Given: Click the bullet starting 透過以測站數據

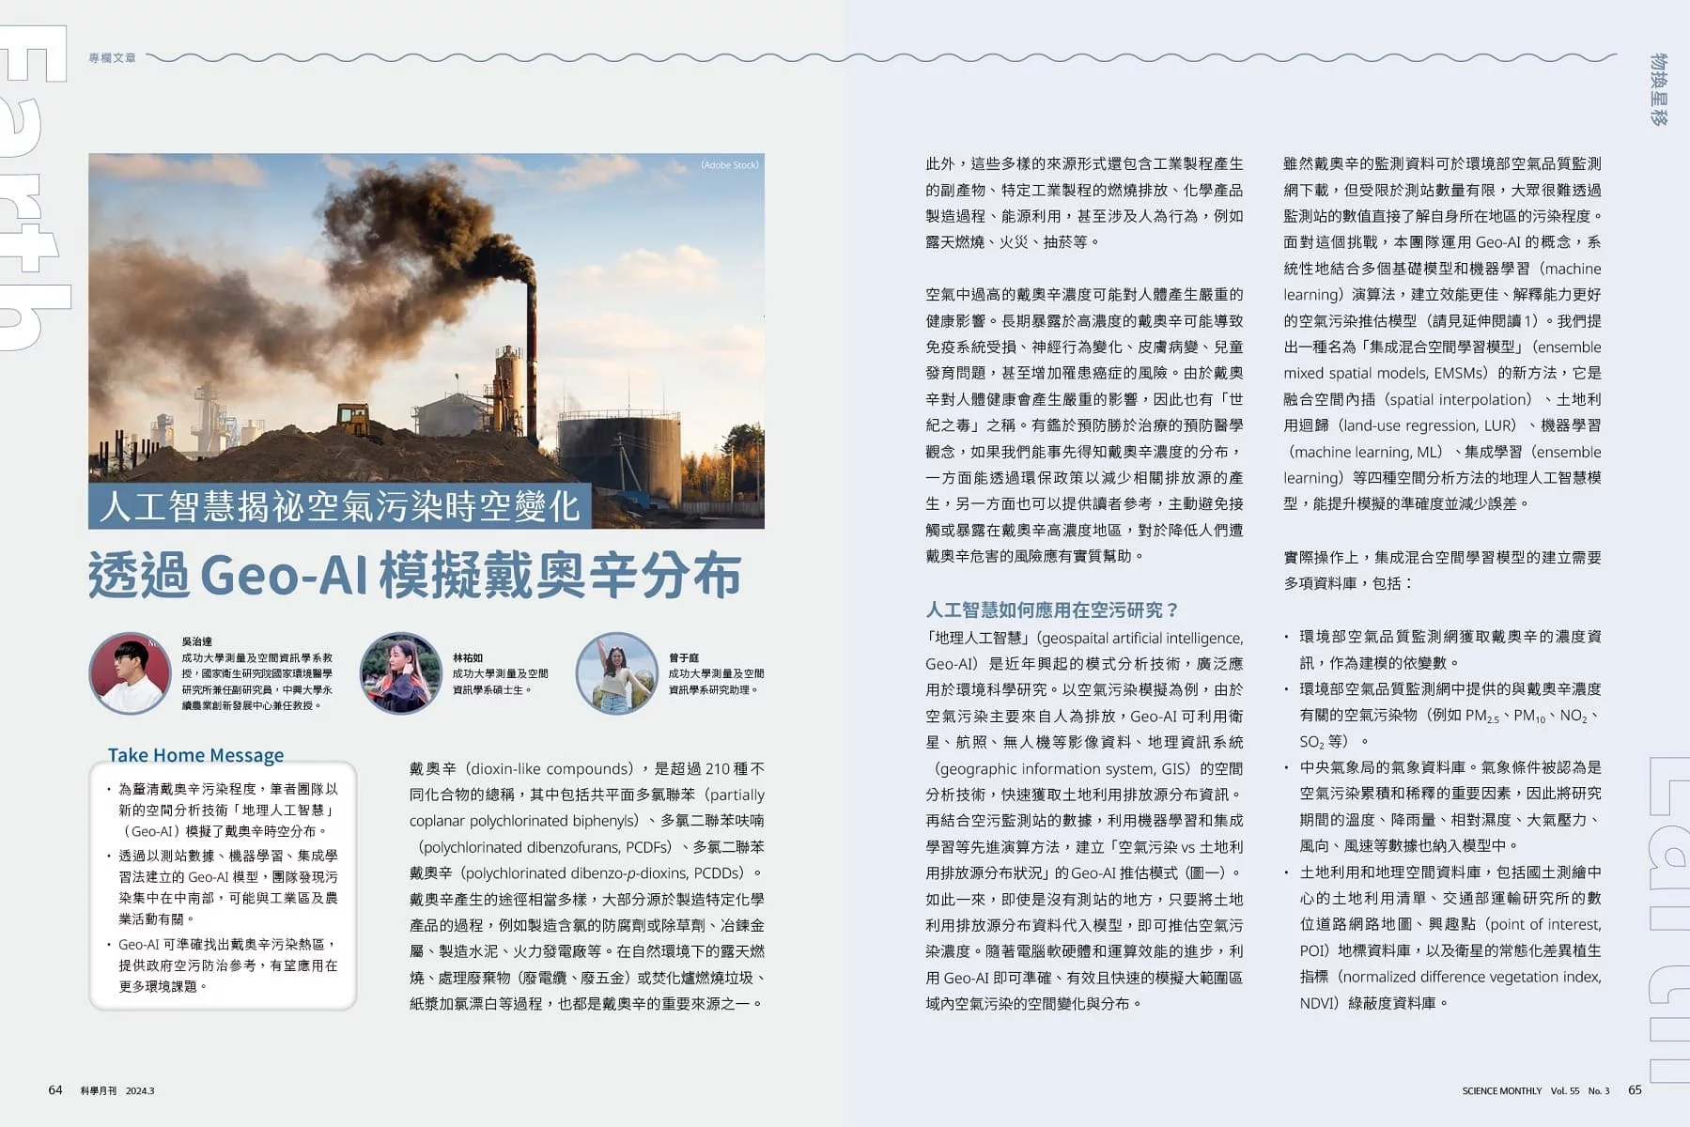Looking at the screenshot, I should point(222,888).
